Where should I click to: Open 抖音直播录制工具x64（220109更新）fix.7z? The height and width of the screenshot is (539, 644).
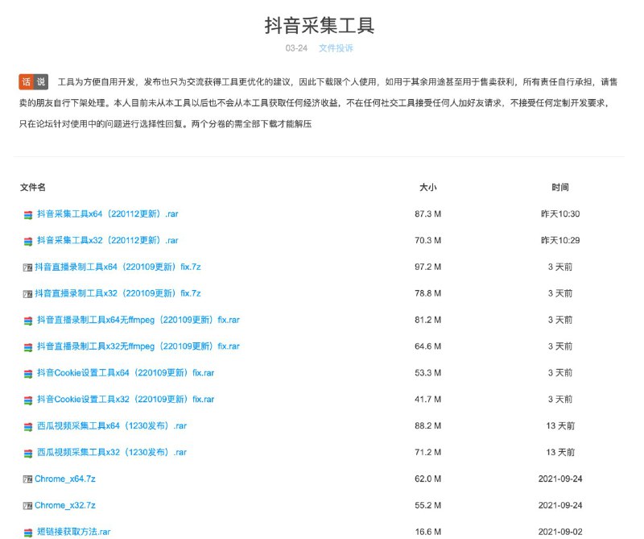(118, 267)
